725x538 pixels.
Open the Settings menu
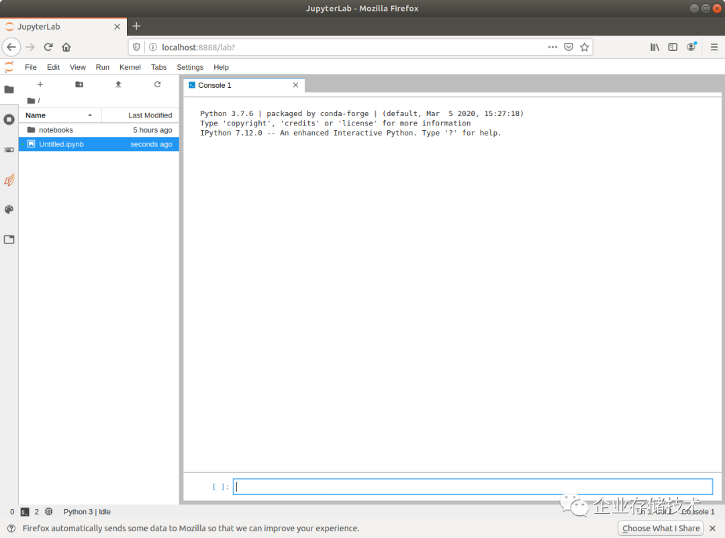point(190,67)
